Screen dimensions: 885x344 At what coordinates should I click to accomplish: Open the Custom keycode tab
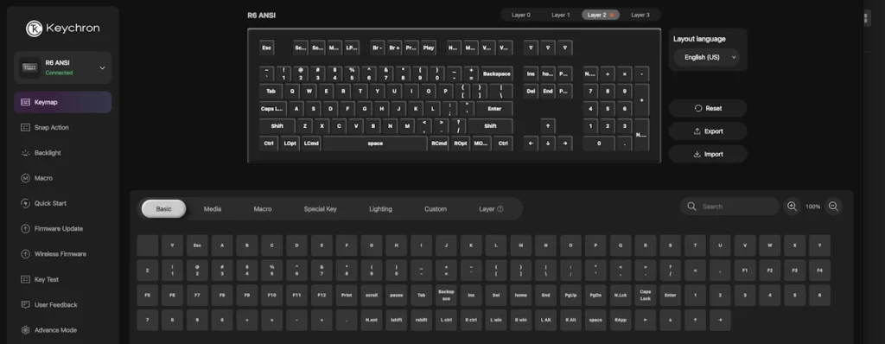coord(436,209)
